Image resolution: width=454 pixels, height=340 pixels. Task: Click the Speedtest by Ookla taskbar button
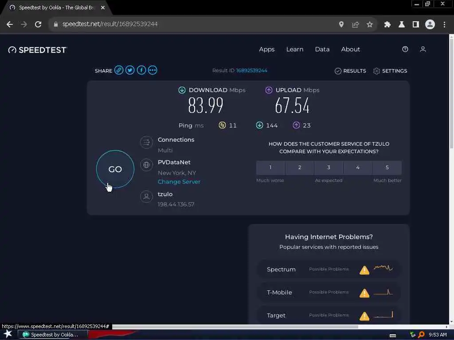point(53,335)
